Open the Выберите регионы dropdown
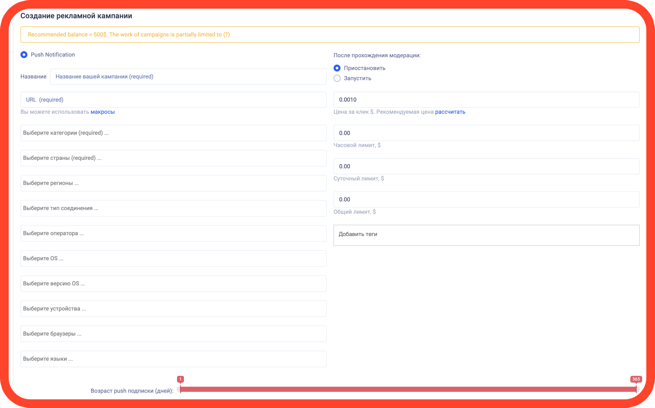655x408 pixels. [174, 183]
